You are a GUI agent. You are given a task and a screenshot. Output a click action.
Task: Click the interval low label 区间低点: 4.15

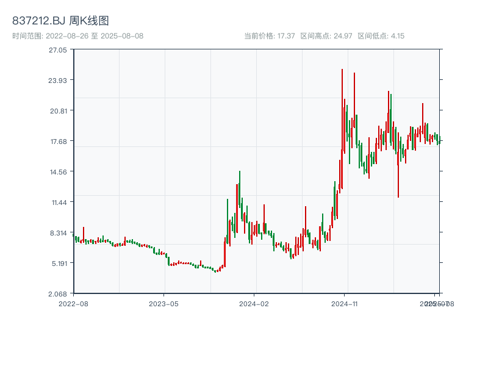click(x=381, y=36)
